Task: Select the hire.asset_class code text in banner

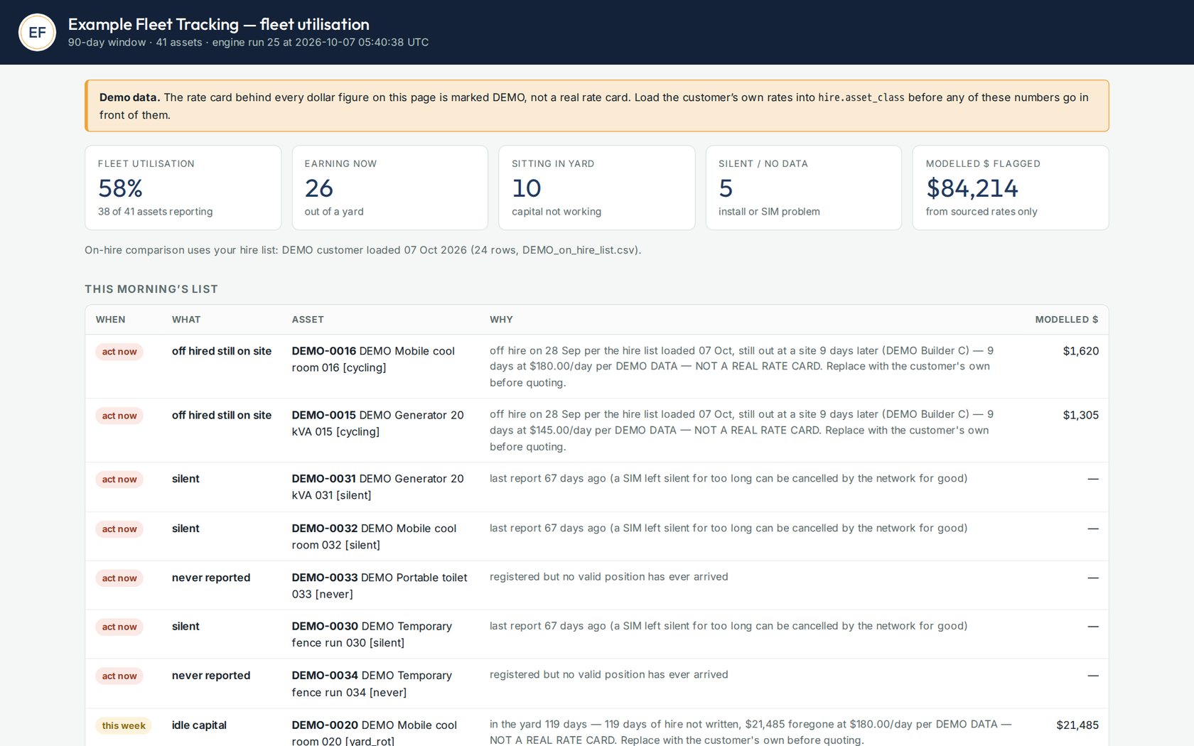Action: (861, 97)
